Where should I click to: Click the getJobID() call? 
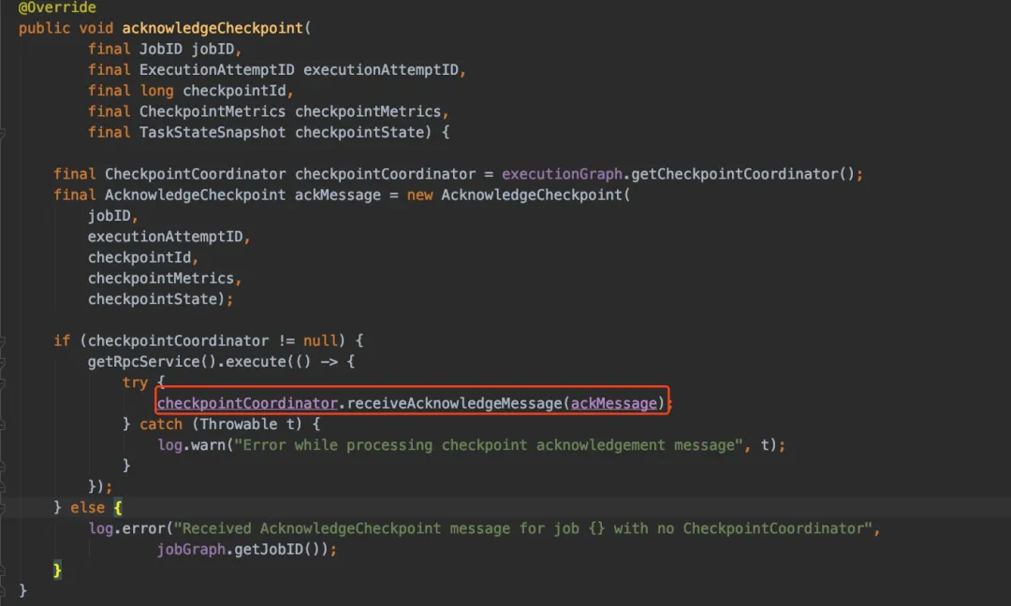pyautogui.click(x=276, y=549)
